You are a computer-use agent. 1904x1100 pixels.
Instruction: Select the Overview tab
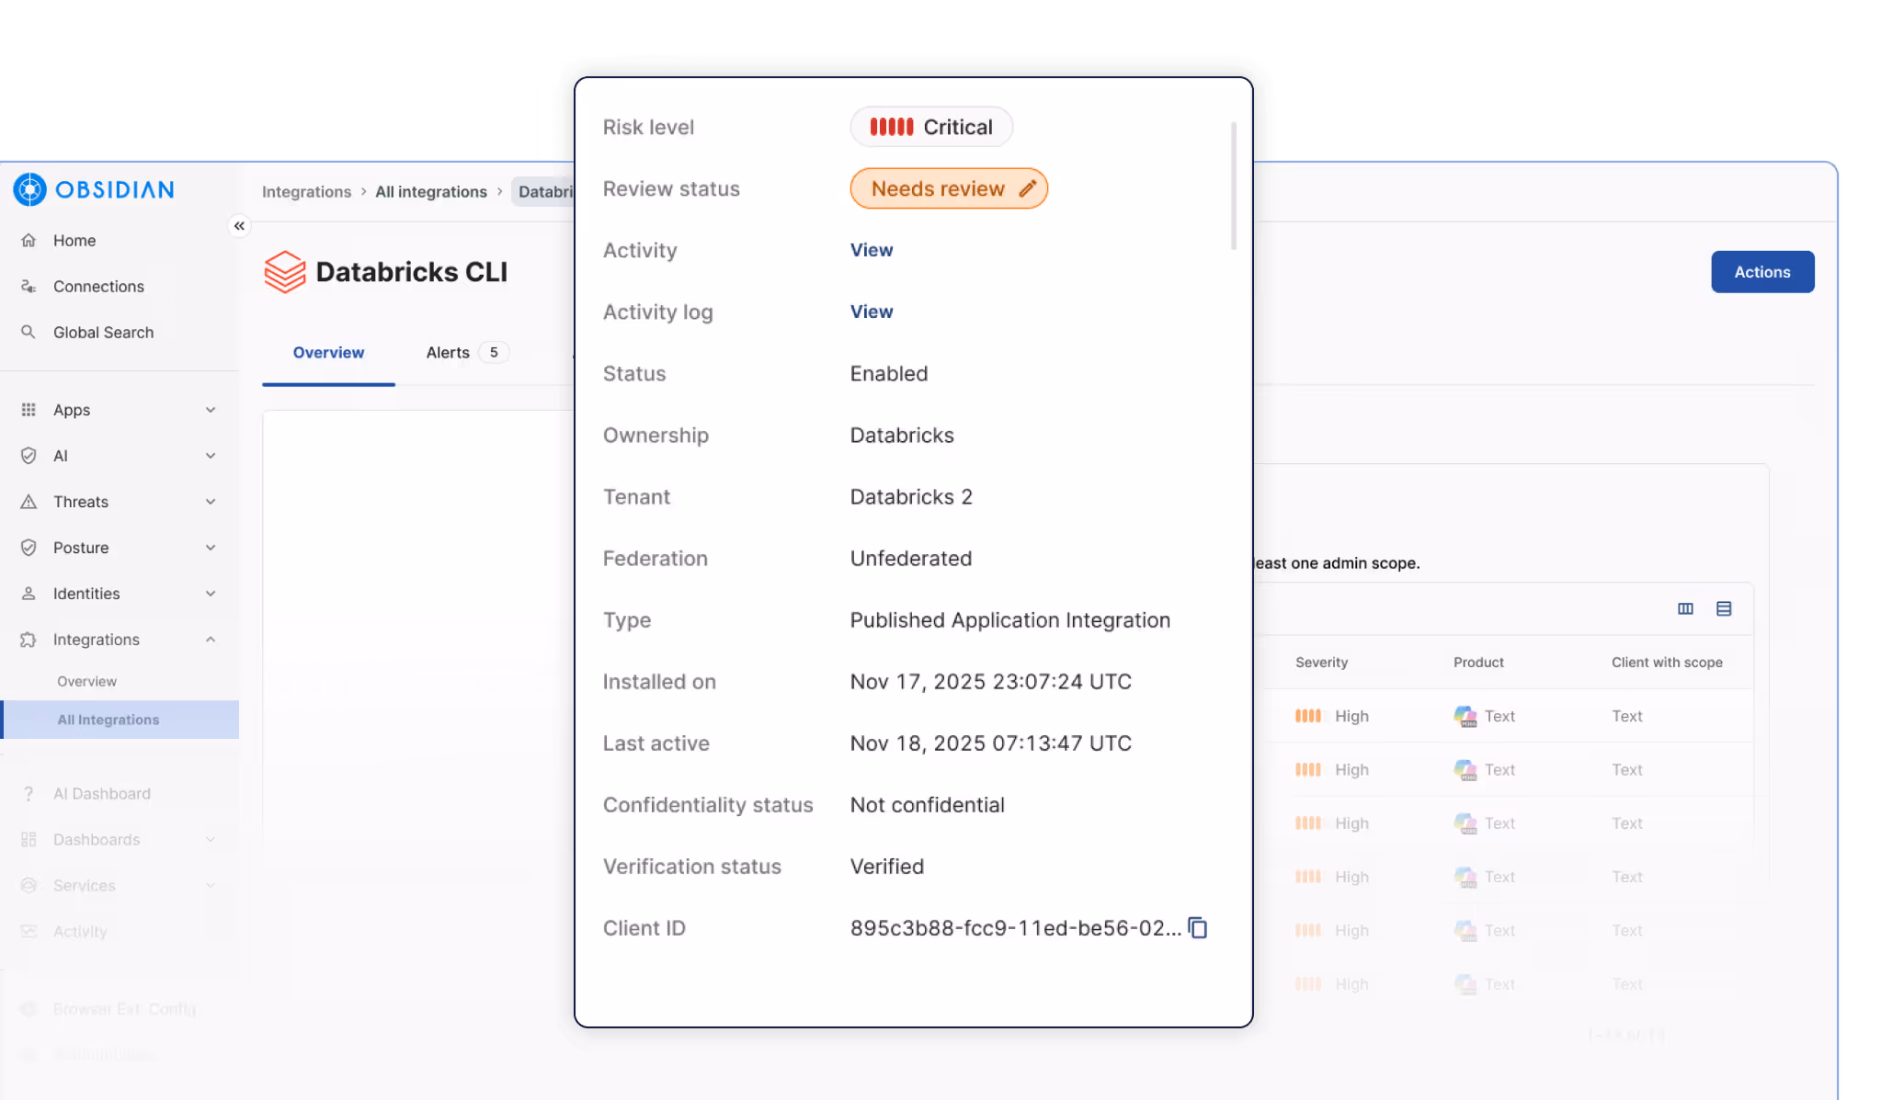pyautogui.click(x=328, y=353)
